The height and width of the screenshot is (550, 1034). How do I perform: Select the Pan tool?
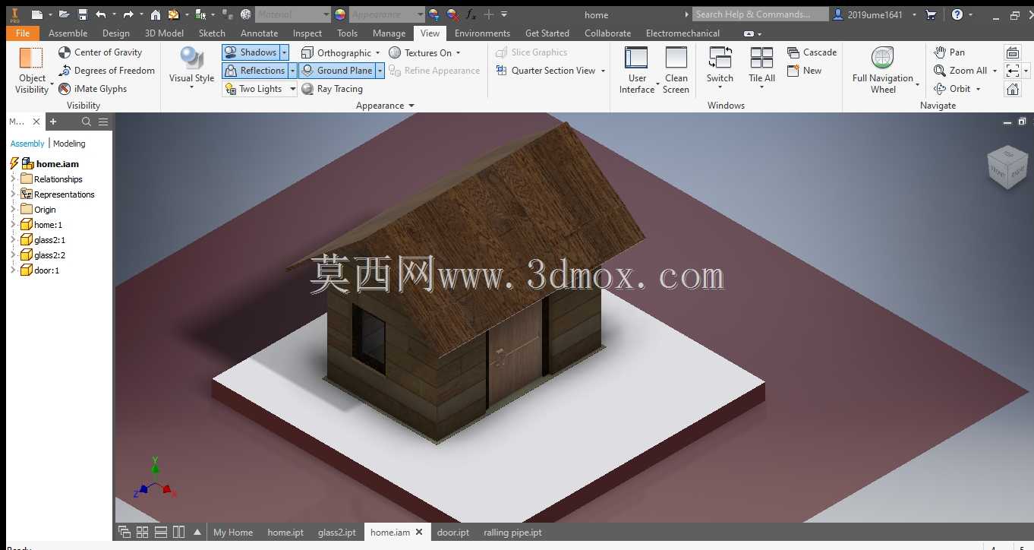click(x=949, y=52)
